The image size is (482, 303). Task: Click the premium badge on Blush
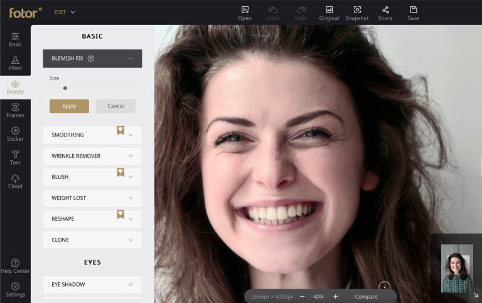120,172
